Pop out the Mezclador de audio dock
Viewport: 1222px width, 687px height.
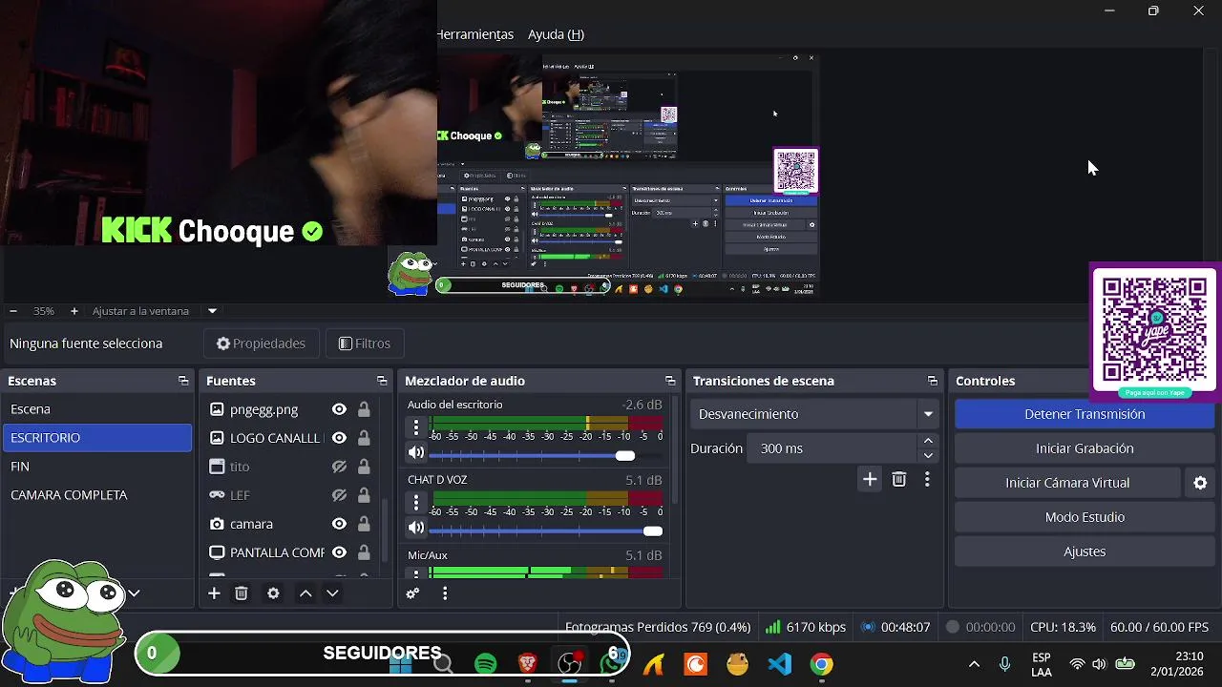(670, 381)
